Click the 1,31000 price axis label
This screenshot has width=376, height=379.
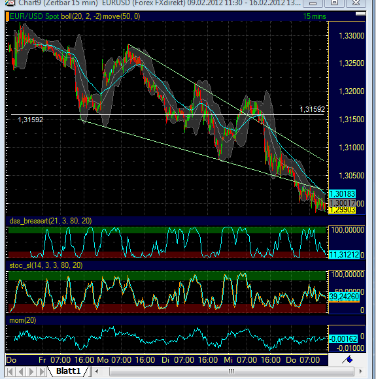pos(351,148)
